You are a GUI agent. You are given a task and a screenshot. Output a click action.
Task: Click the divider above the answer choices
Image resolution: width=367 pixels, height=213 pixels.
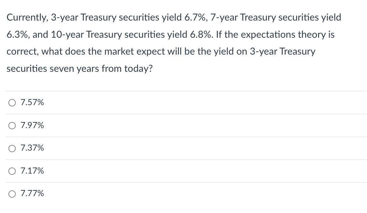[x=183, y=91]
